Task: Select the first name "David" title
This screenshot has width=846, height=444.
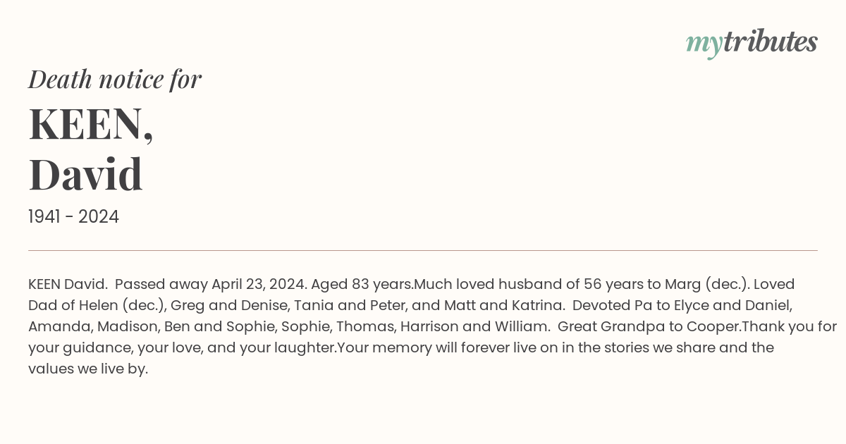Action: [85, 174]
